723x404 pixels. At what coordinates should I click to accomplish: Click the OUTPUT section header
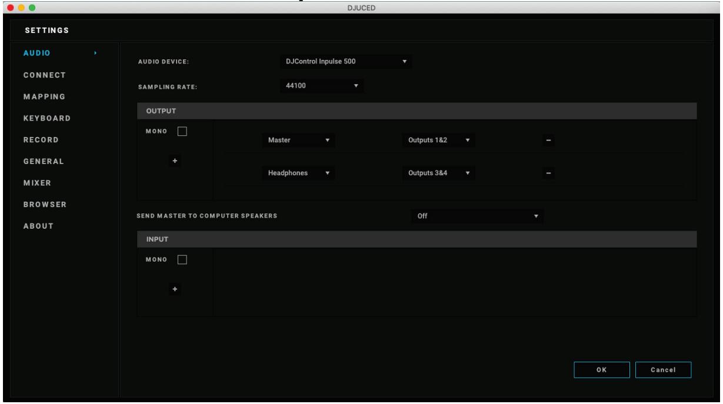[417, 111]
